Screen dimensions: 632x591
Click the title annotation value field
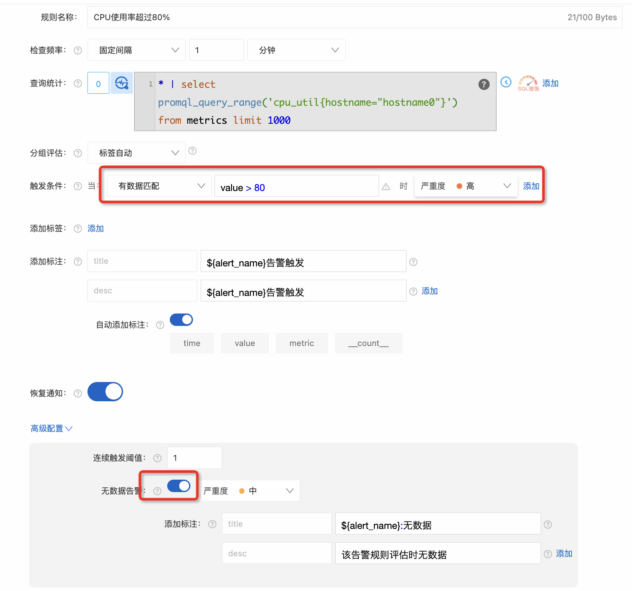pyautogui.click(x=304, y=261)
